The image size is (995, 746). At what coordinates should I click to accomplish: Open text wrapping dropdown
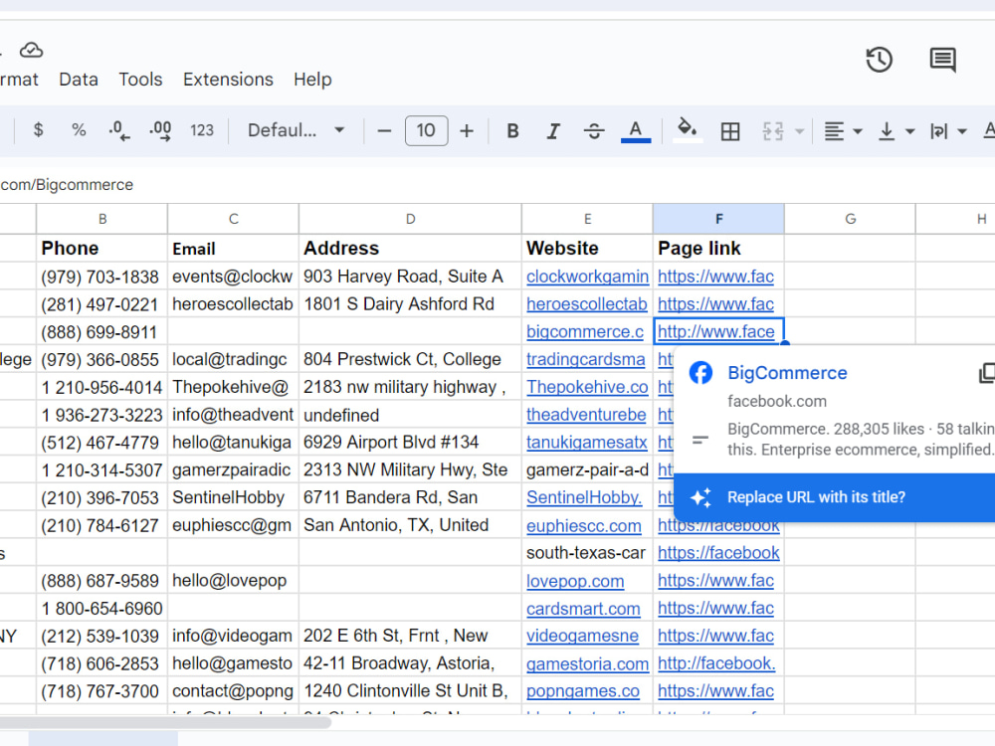[x=948, y=131]
